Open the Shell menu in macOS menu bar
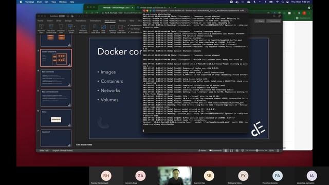This screenshot has width=329, height=185. [x=39, y=2]
